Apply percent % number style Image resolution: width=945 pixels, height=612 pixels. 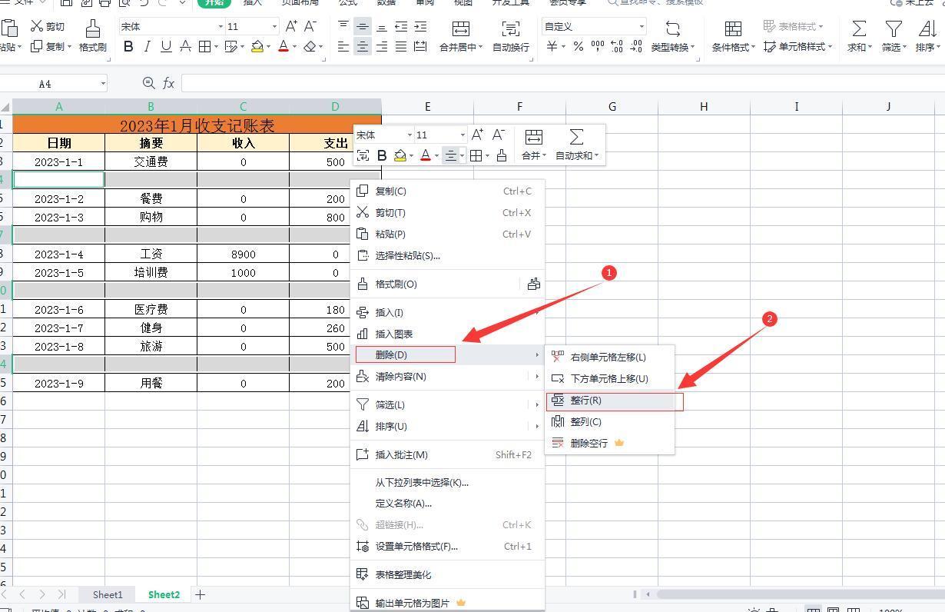tap(578, 47)
